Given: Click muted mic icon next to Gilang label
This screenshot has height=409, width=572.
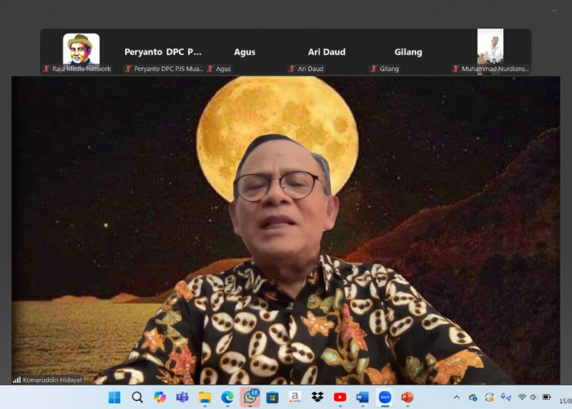Looking at the screenshot, I should (x=373, y=69).
